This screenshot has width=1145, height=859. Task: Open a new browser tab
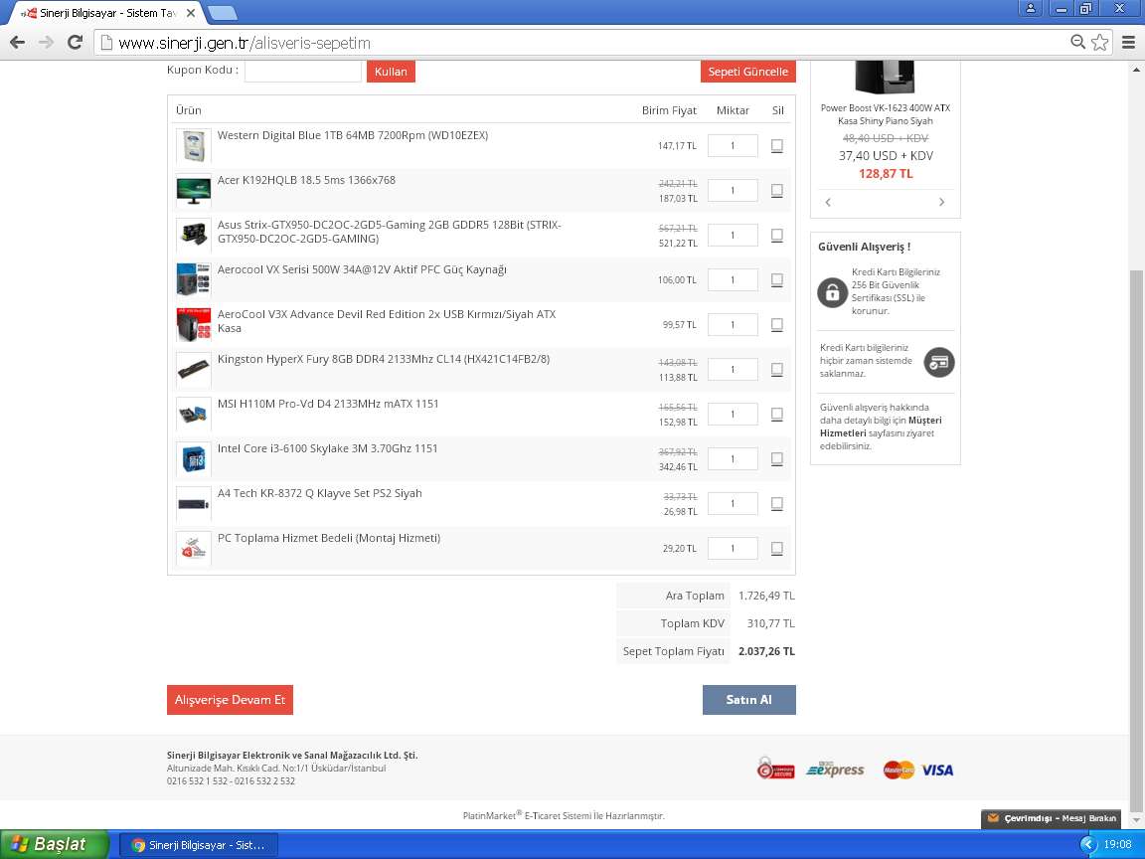tap(222, 13)
